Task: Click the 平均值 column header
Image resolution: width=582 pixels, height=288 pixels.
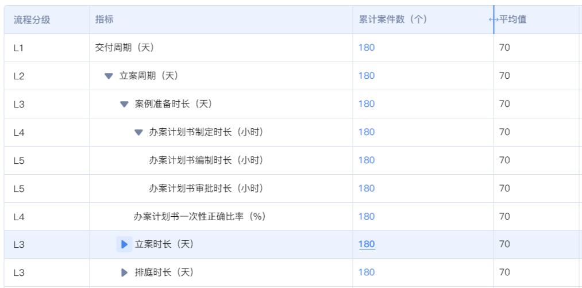Action: tap(513, 20)
